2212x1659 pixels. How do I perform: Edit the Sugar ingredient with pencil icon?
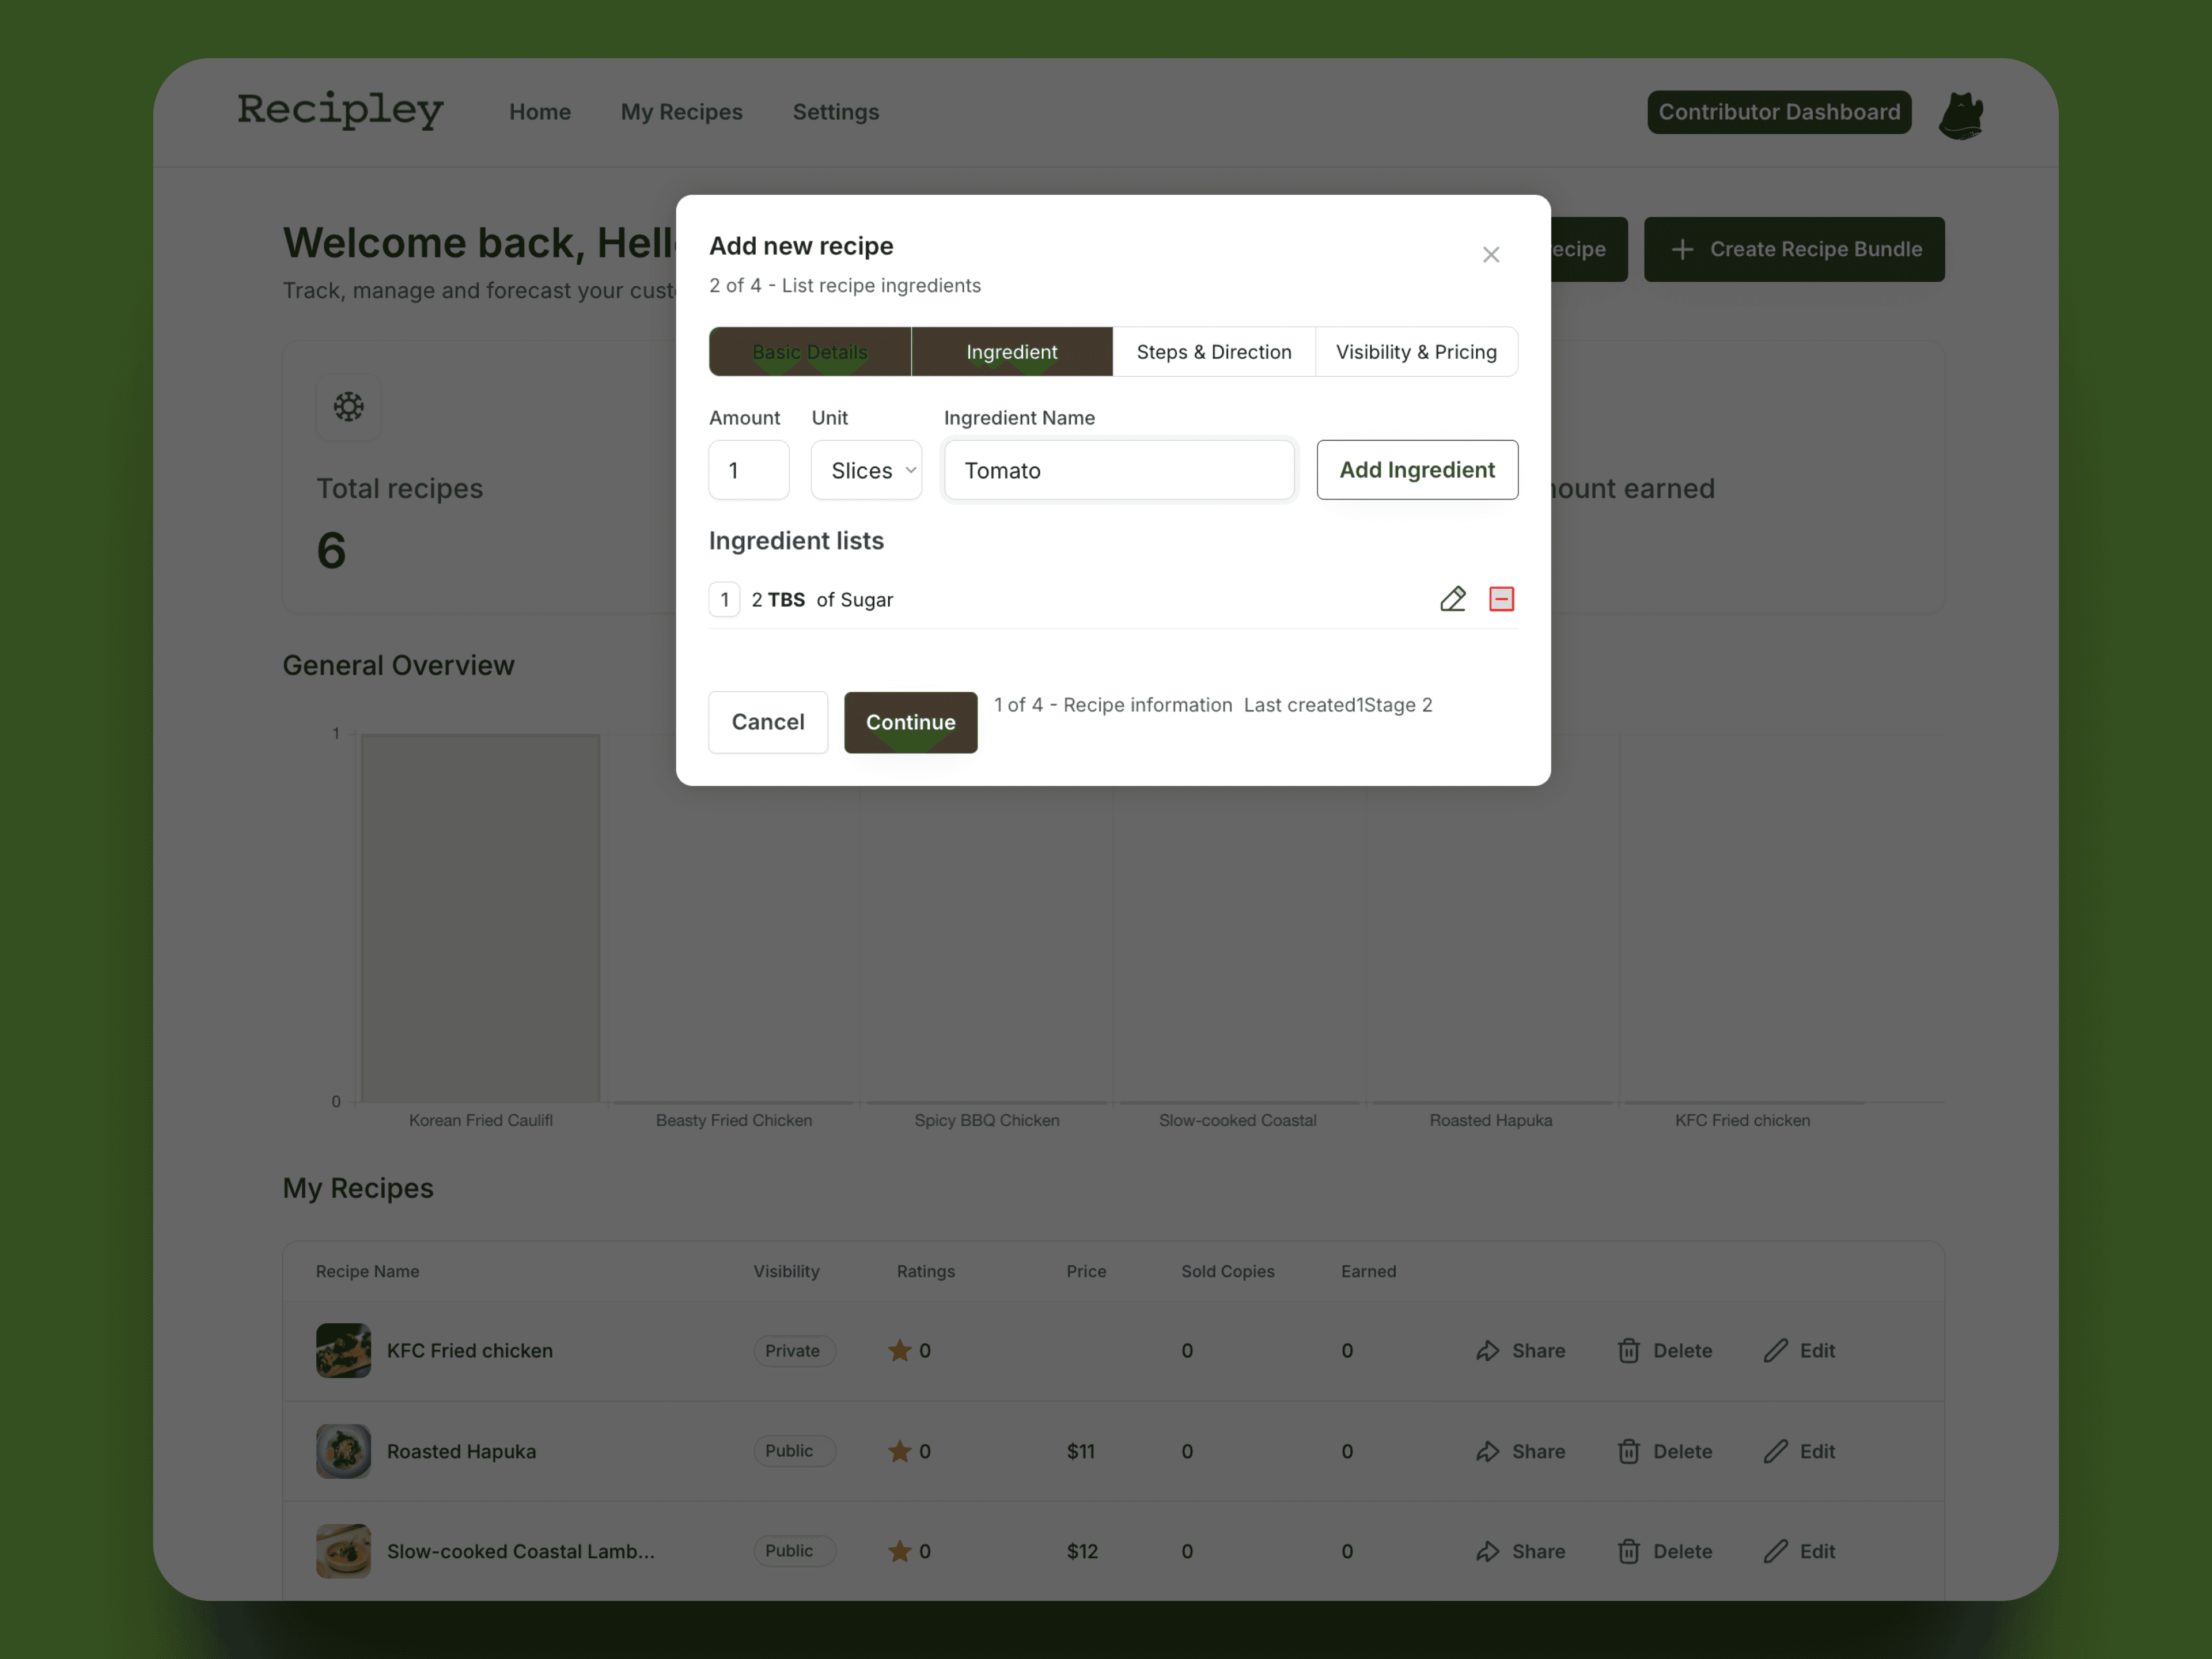(1453, 599)
